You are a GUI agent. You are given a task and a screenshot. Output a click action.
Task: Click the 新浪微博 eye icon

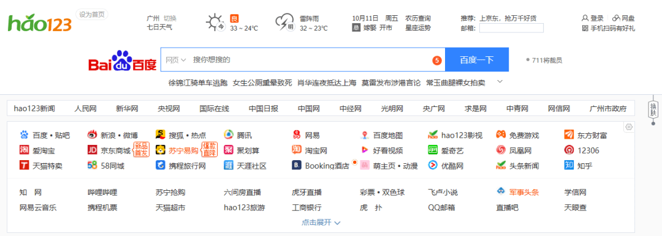[92, 135]
